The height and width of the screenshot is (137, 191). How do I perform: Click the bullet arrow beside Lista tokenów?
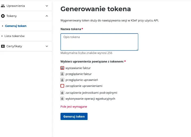[x=2, y=36]
